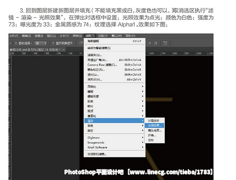Image resolution: width=236 pixels, height=180 pixels.
Task: Choose 液化(L)... filter
Action: coord(114,74)
